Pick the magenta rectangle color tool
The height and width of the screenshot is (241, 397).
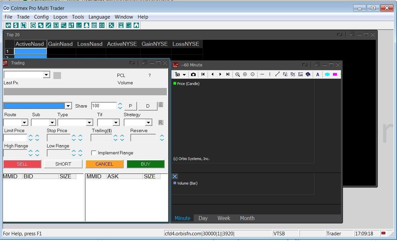click(x=335, y=74)
